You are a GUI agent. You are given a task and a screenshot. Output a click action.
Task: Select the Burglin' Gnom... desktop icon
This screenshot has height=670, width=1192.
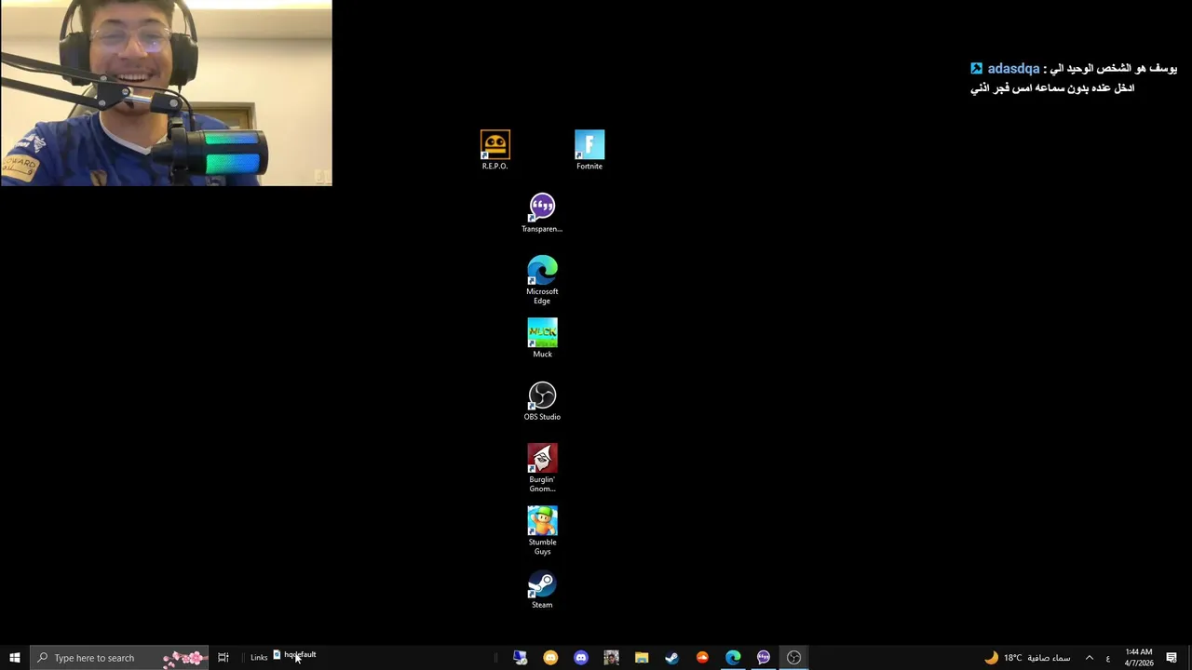pyautogui.click(x=542, y=468)
